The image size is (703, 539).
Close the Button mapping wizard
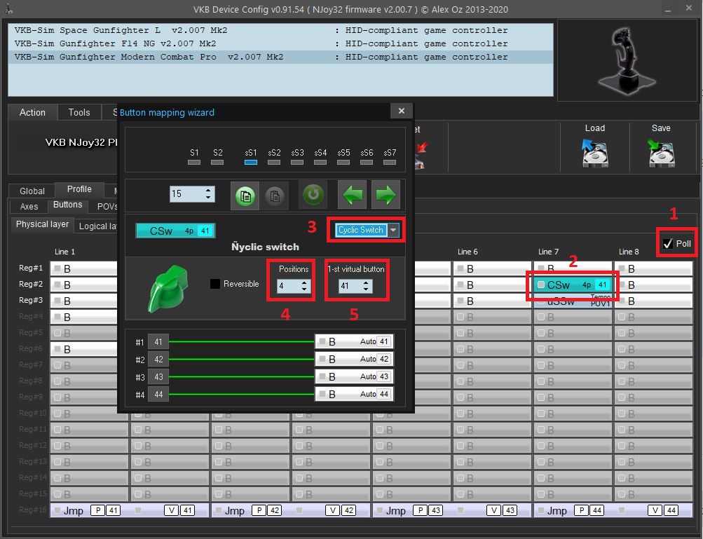tap(402, 111)
